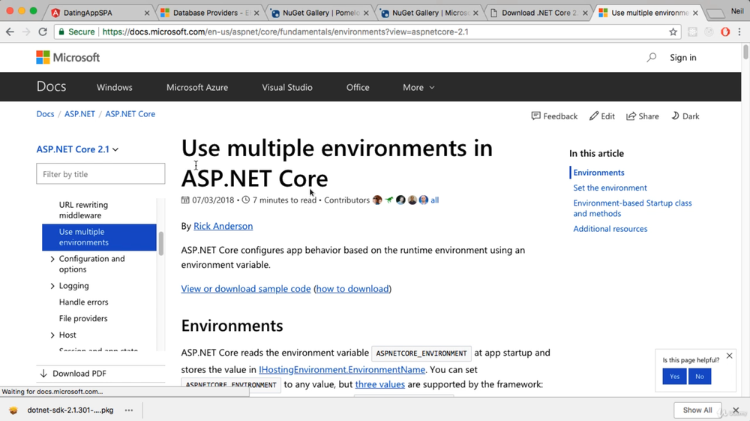Click the Feedback icon
Image resolution: width=750 pixels, height=421 pixels.
[535, 116]
